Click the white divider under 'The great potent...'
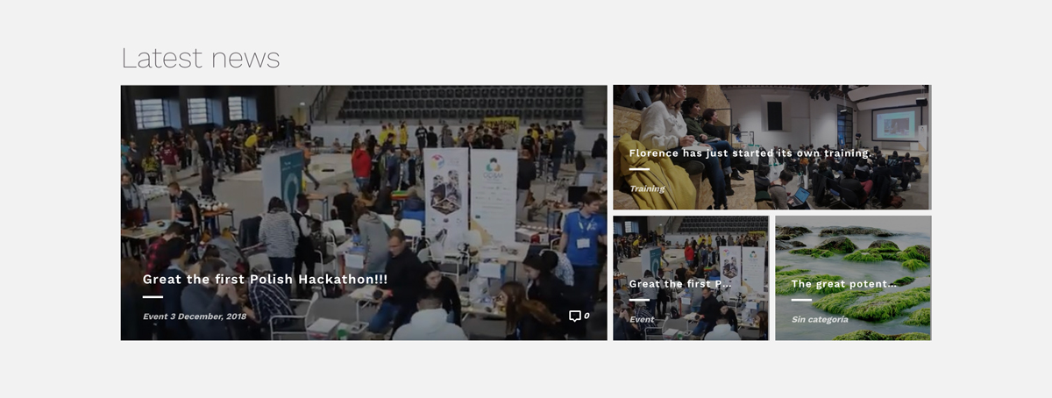This screenshot has height=398, width=1052. (x=801, y=300)
